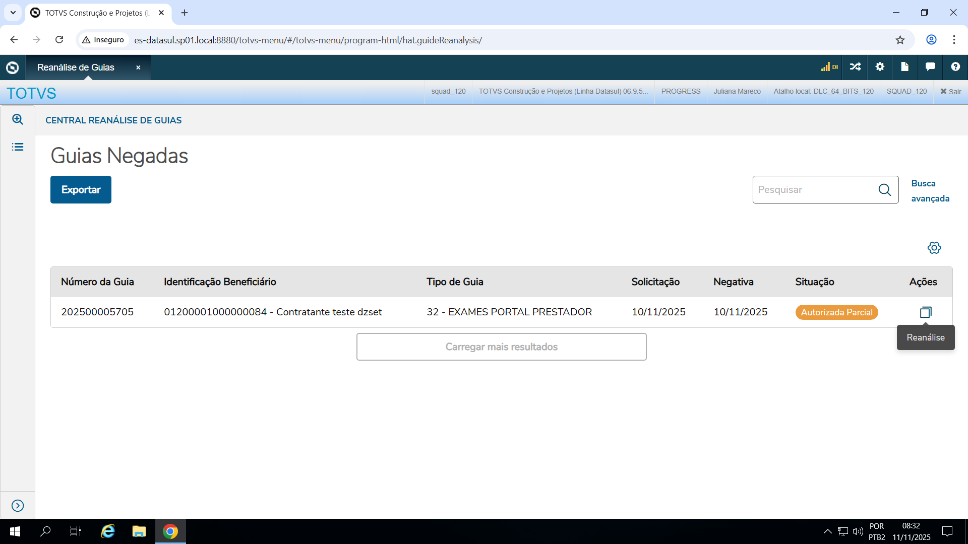Click the Exportar button
The width and height of the screenshot is (968, 544).
point(81,190)
